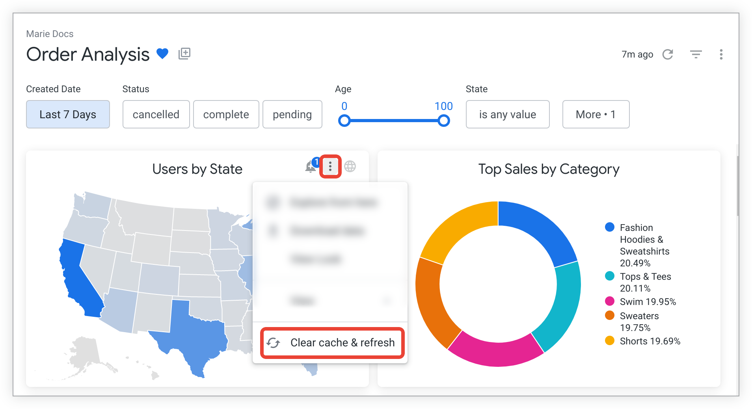
Task: Click the Marie Docs folder link
Action: 50,34
